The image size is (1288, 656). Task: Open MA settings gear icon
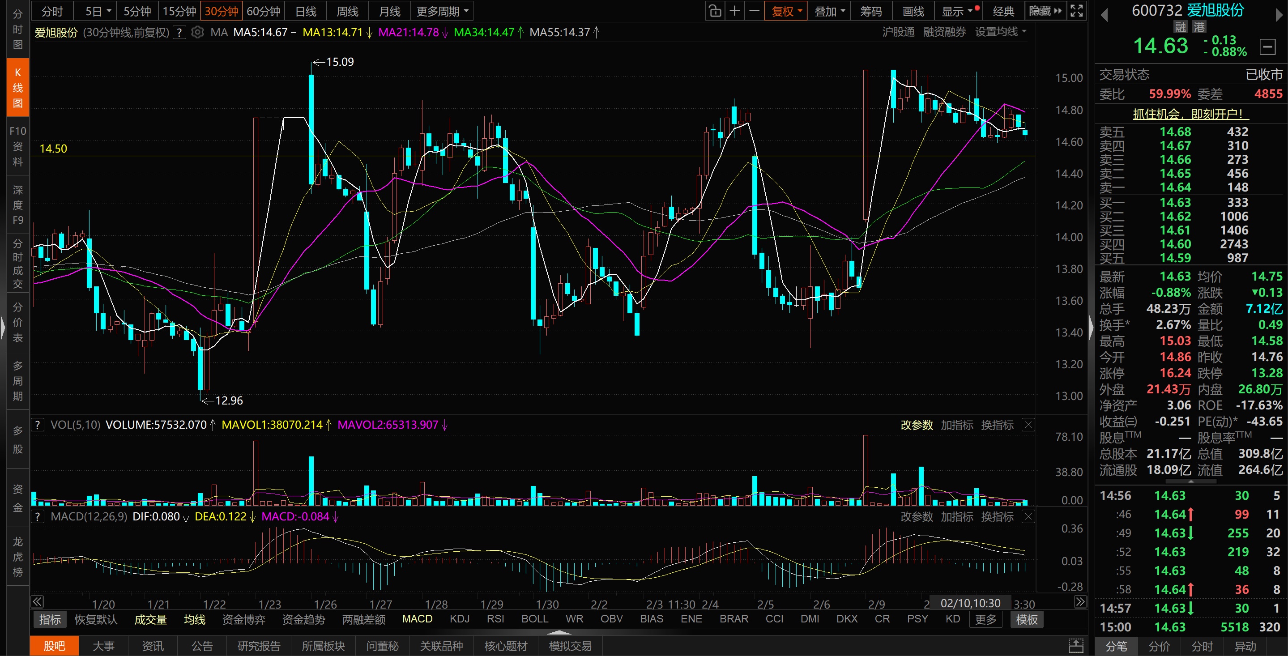pos(197,33)
